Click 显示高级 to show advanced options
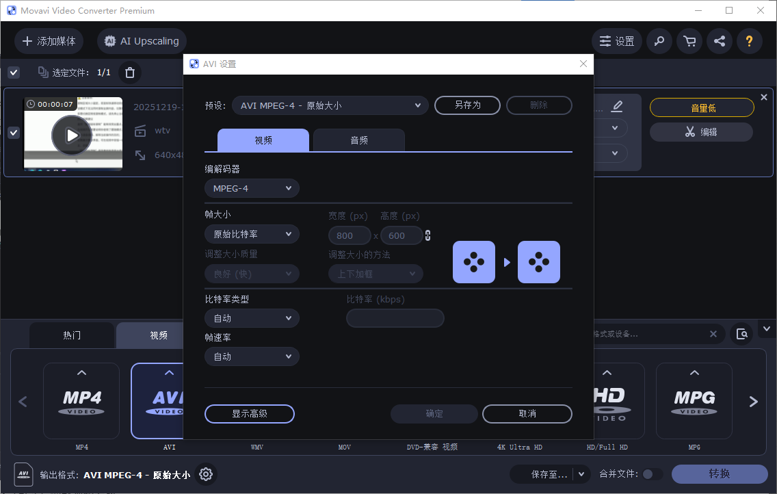Screen dimensions: 777x494 click(x=249, y=414)
